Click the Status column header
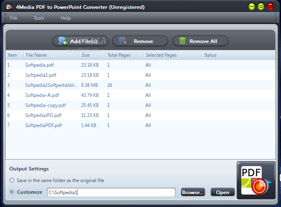This screenshot has height=207, width=281. click(238, 55)
